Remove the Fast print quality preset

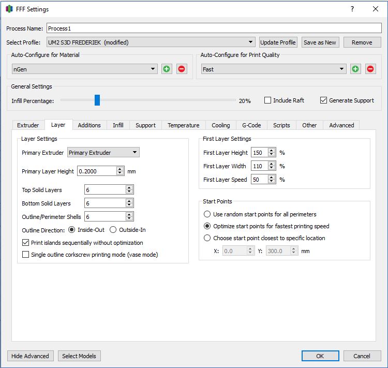coord(370,69)
